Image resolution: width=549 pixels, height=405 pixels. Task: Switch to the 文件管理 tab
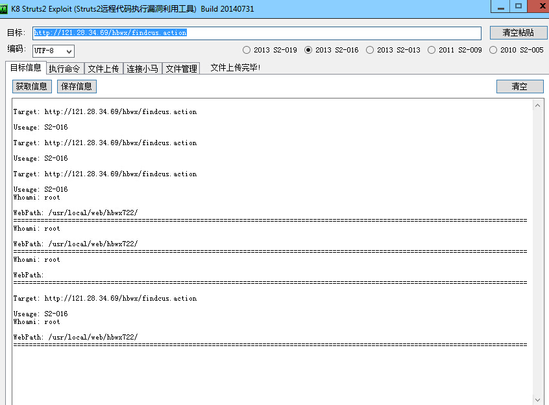(181, 69)
